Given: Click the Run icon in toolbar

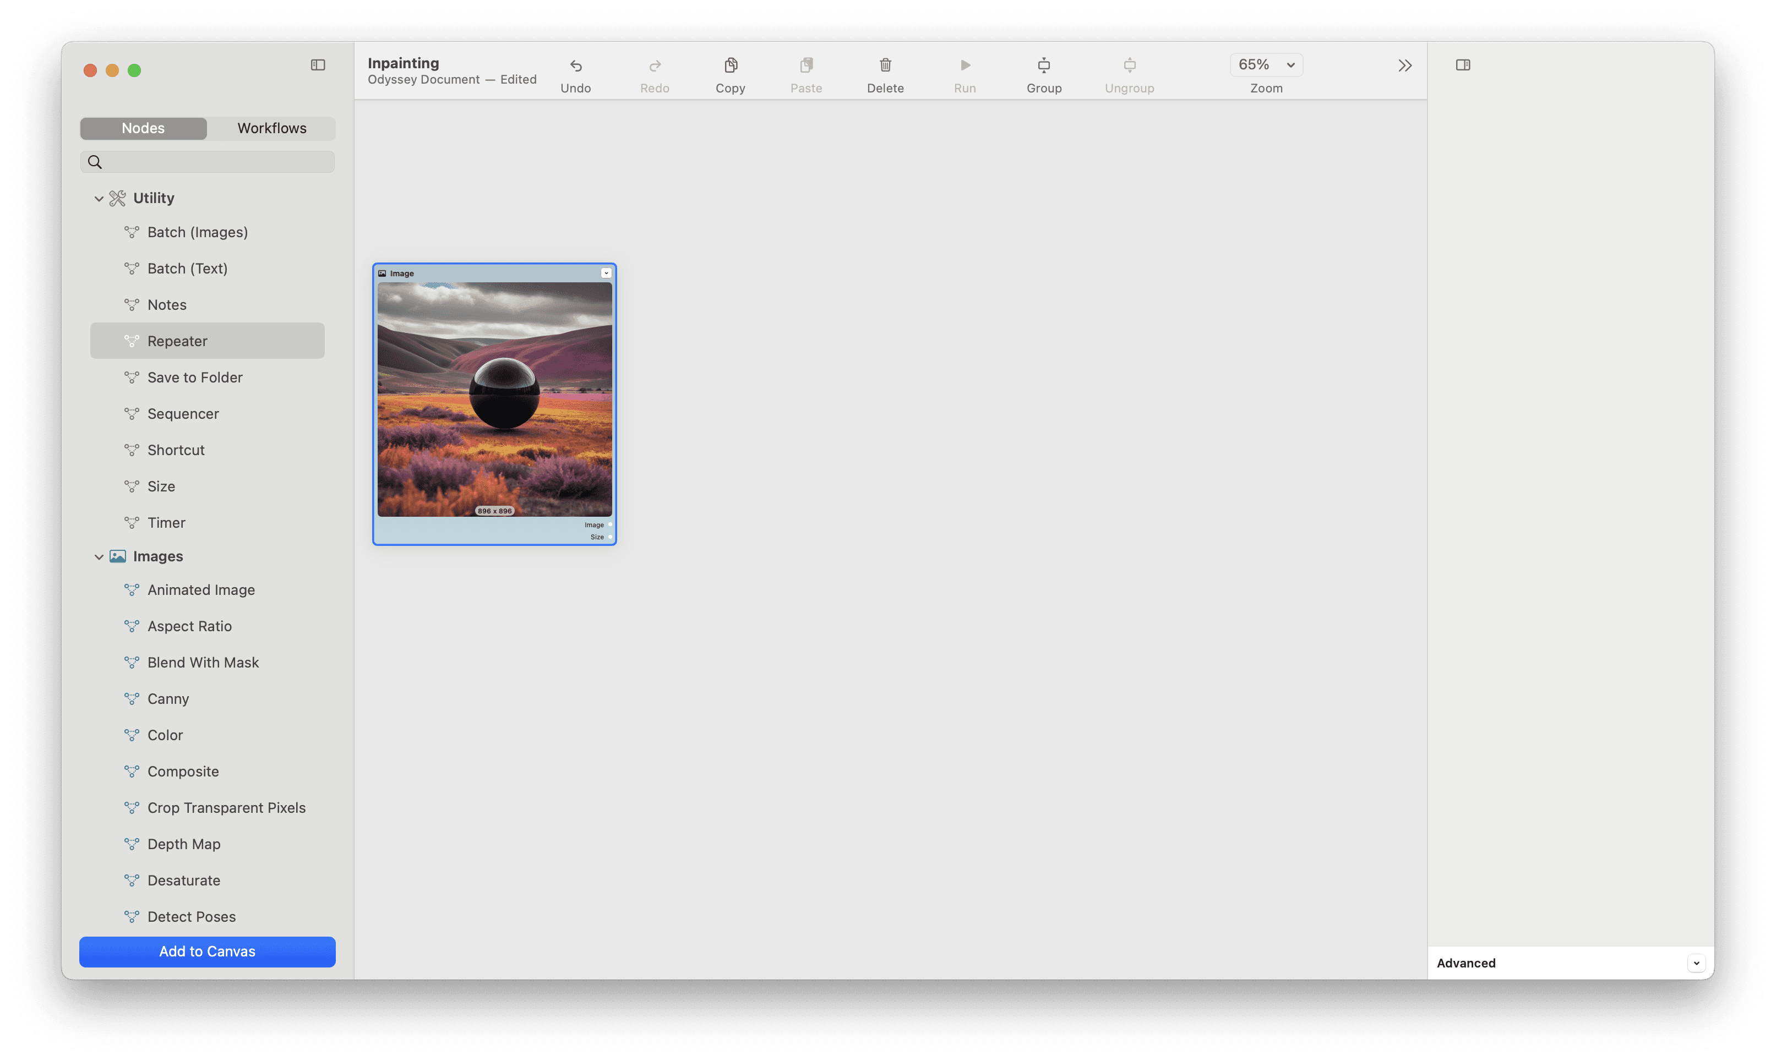Looking at the screenshot, I should click(x=965, y=64).
